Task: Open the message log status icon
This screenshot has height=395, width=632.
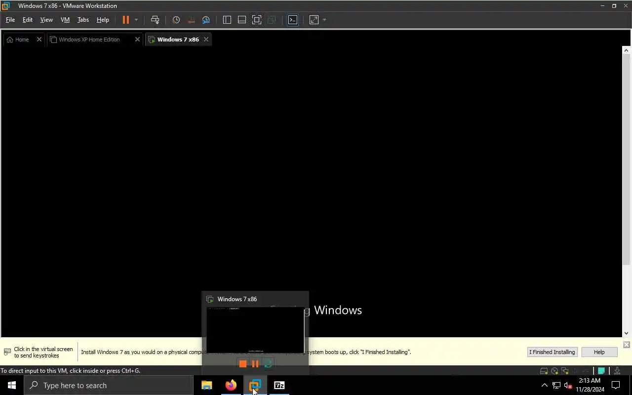Action: pyautogui.click(x=601, y=371)
